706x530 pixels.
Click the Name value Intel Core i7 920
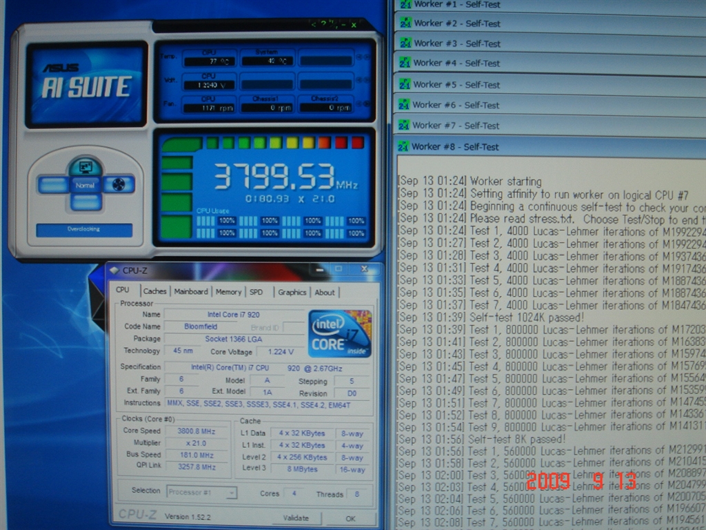pyautogui.click(x=234, y=315)
